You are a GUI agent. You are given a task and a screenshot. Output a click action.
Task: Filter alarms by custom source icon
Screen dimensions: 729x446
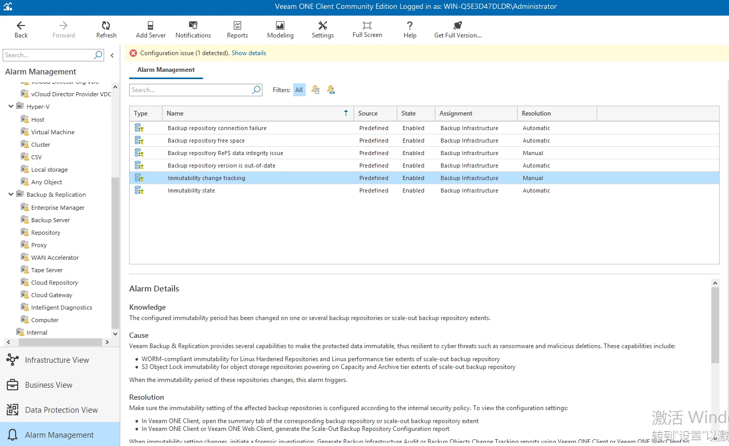[331, 90]
